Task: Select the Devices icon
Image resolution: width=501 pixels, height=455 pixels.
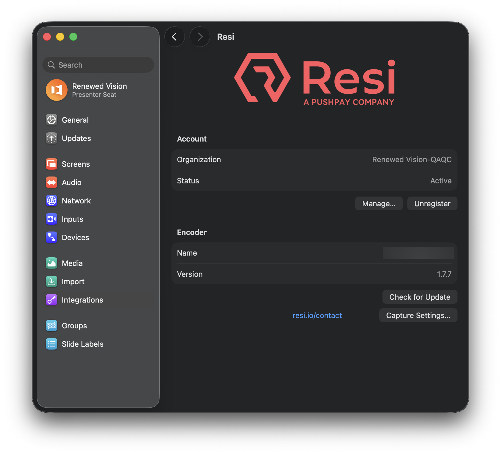Action: click(52, 237)
